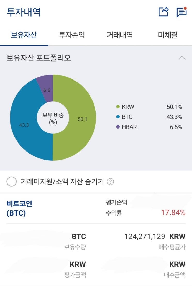
Task: Collapse the 보유자산 포트폴리오 section chevron
Action: click(x=182, y=58)
